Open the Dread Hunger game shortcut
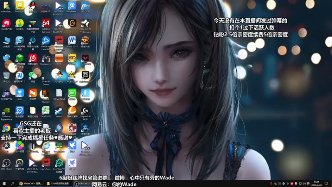 click(x=46, y=96)
